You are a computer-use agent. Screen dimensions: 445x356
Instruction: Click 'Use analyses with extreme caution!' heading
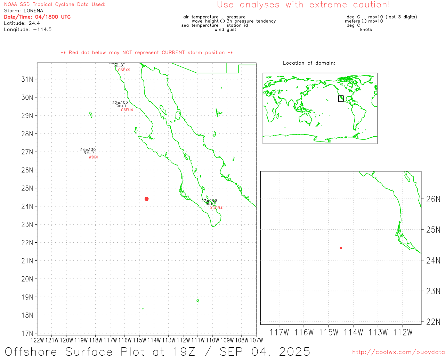304,5
